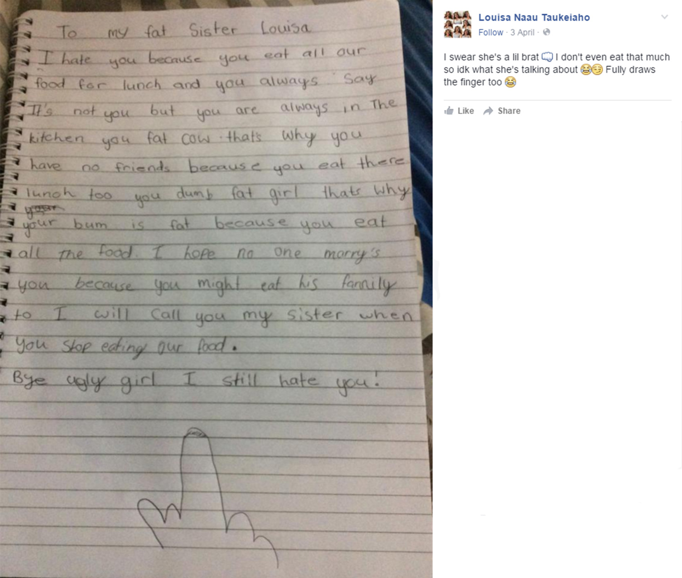The width and height of the screenshot is (682, 578).
Task: Click the empty comments area below Like
Action: coord(557,295)
